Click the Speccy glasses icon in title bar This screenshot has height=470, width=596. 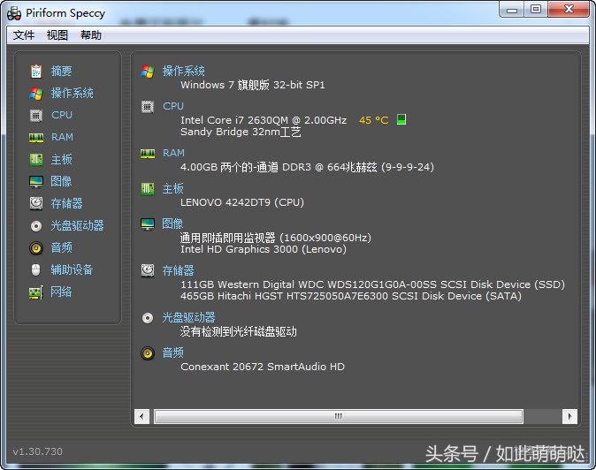13,13
